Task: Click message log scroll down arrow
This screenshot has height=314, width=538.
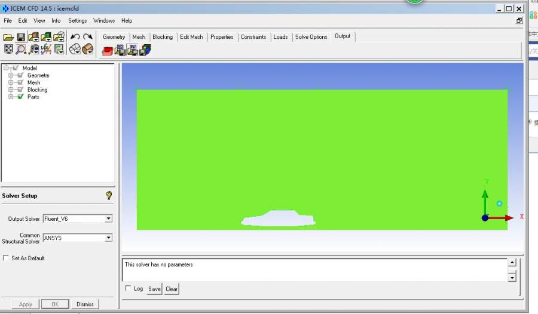Action: [x=512, y=277]
